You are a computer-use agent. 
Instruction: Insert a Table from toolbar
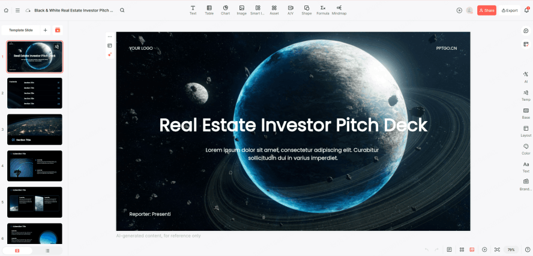tap(209, 10)
